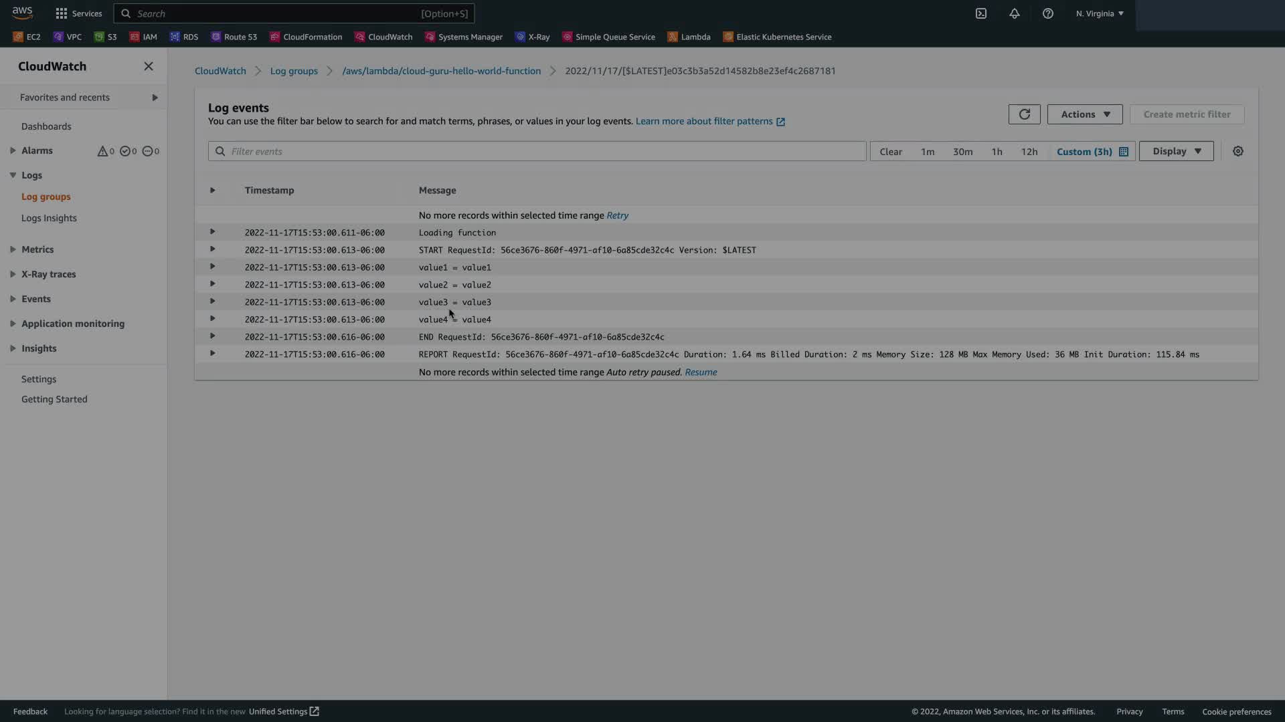Expand the REPORT RequestId log row
This screenshot has width=1285, height=722.
pyautogui.click(x=212, y=354)
